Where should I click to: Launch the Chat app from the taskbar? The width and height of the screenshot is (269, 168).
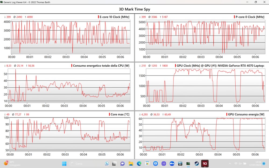(x=122, y=164)
